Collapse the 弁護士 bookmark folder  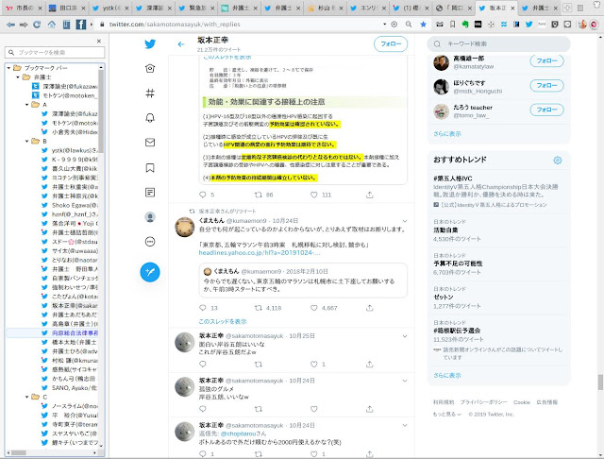18,77
